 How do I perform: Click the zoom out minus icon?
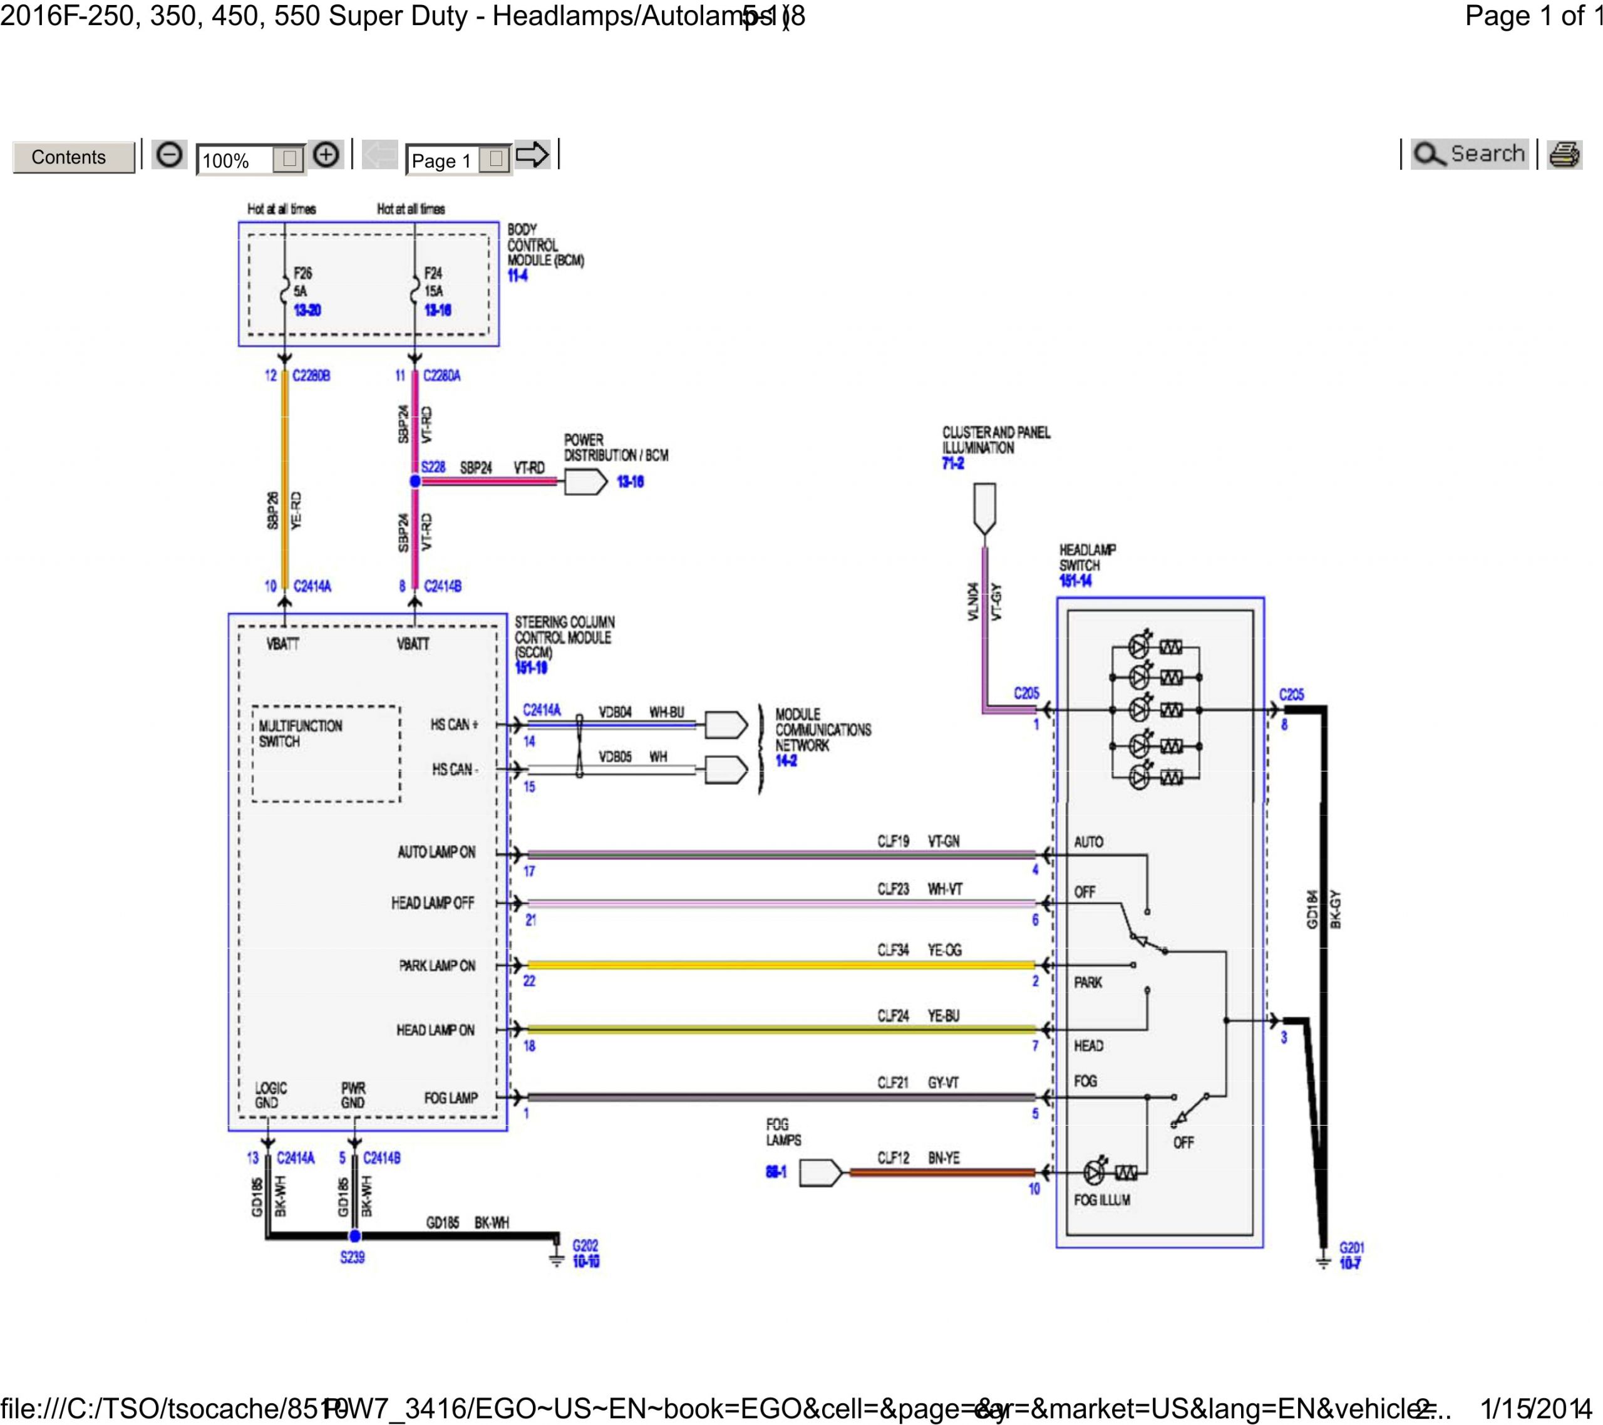tap(168, 155)
